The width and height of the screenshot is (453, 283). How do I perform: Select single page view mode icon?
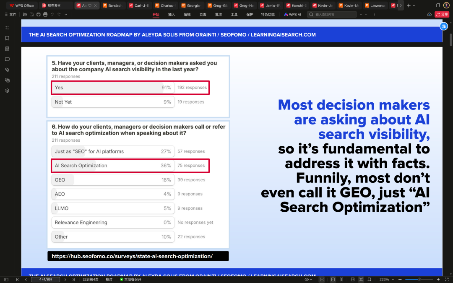point(333,279)
